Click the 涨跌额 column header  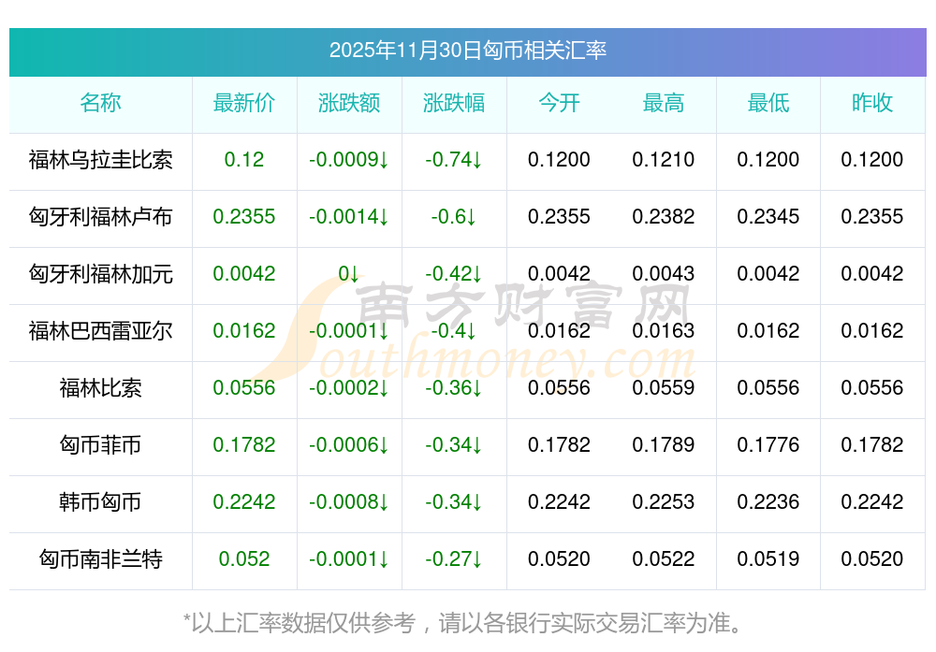tap(349, 104)
